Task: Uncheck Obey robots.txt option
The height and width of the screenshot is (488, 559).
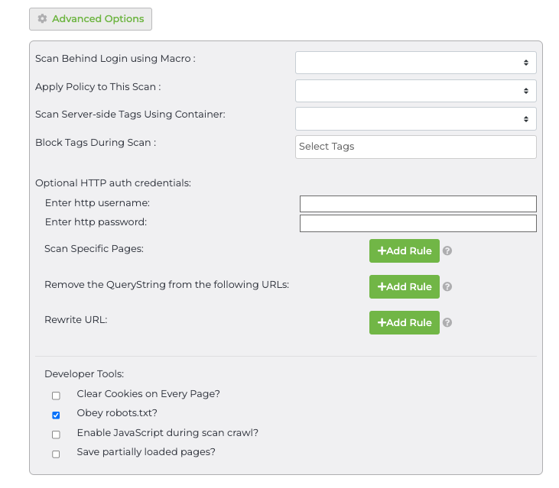Action: coord(56,415)
